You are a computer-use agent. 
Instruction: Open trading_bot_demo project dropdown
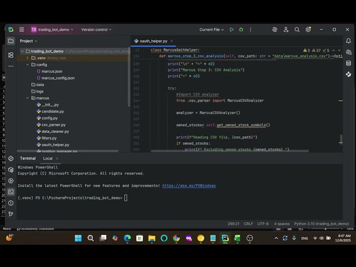(52, 29)
